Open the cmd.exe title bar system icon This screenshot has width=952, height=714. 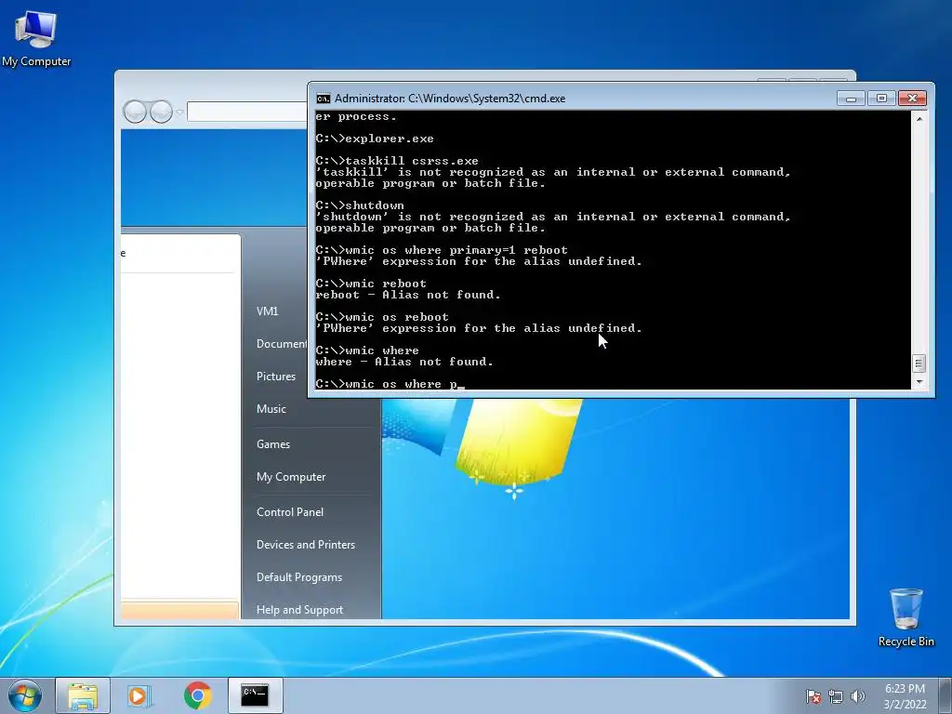[323, 99]
